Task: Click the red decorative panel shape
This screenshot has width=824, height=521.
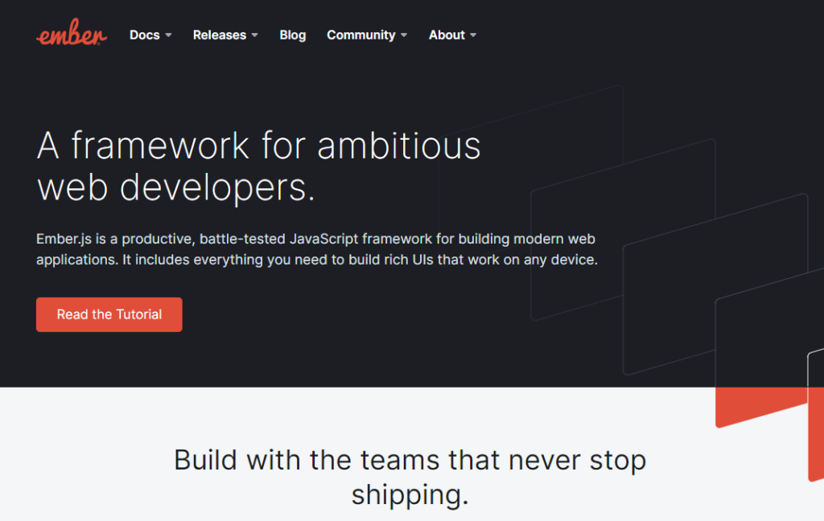Action: point(761,407)
